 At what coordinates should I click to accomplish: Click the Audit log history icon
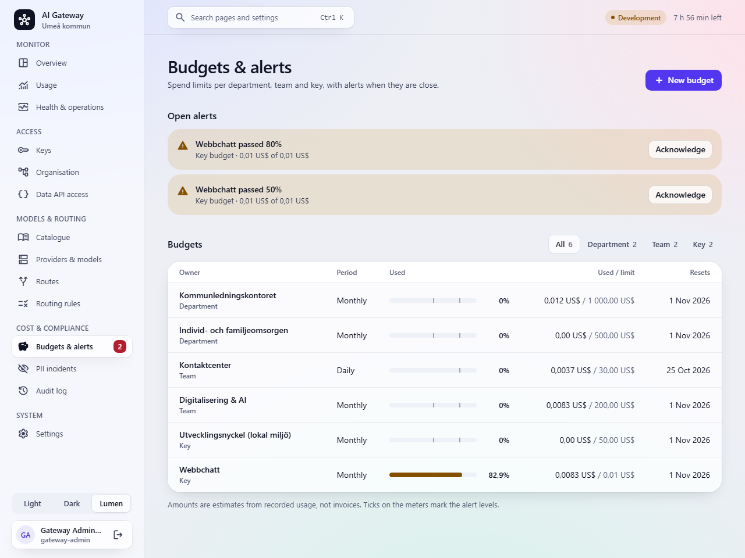point(23,391)
